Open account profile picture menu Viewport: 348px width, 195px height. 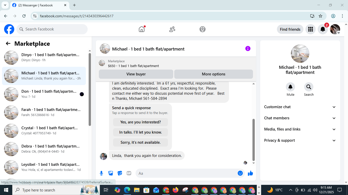coord(335,29)
